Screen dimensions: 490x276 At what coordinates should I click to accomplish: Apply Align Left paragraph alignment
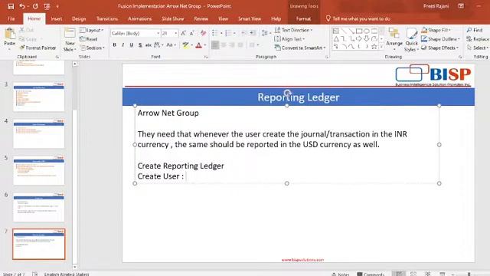click(215, 45)
